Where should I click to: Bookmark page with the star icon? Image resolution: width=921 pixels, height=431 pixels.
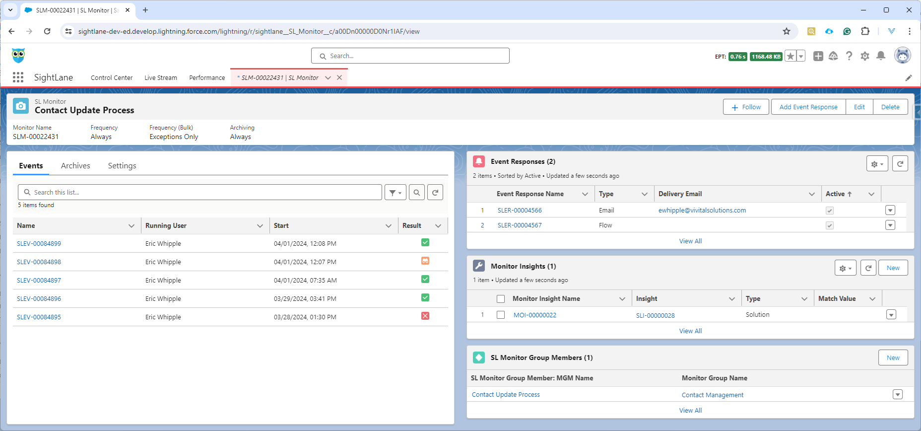(x=787, y=31)
